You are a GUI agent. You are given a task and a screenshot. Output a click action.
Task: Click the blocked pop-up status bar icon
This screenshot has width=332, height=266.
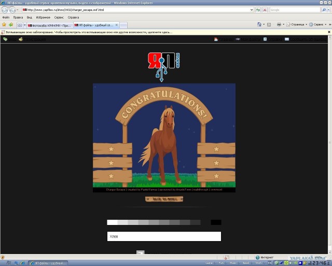(x=226, y=257)
